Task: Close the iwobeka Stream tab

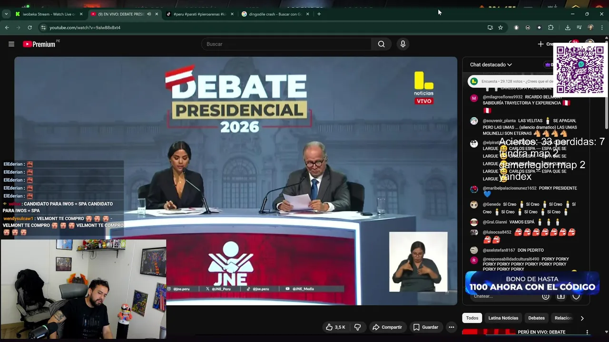Action: (81, 14)
